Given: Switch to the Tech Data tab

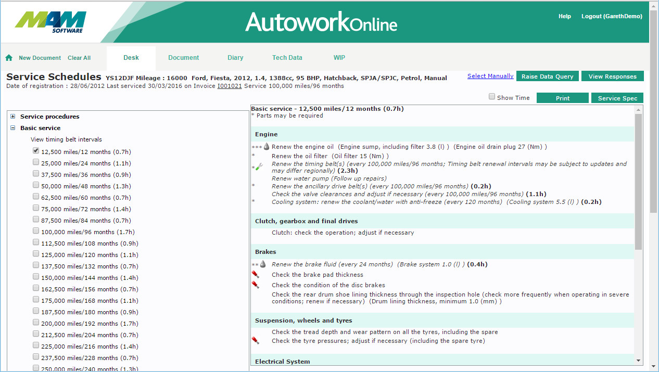Looking at the screenshot, I should click(287, 58).
